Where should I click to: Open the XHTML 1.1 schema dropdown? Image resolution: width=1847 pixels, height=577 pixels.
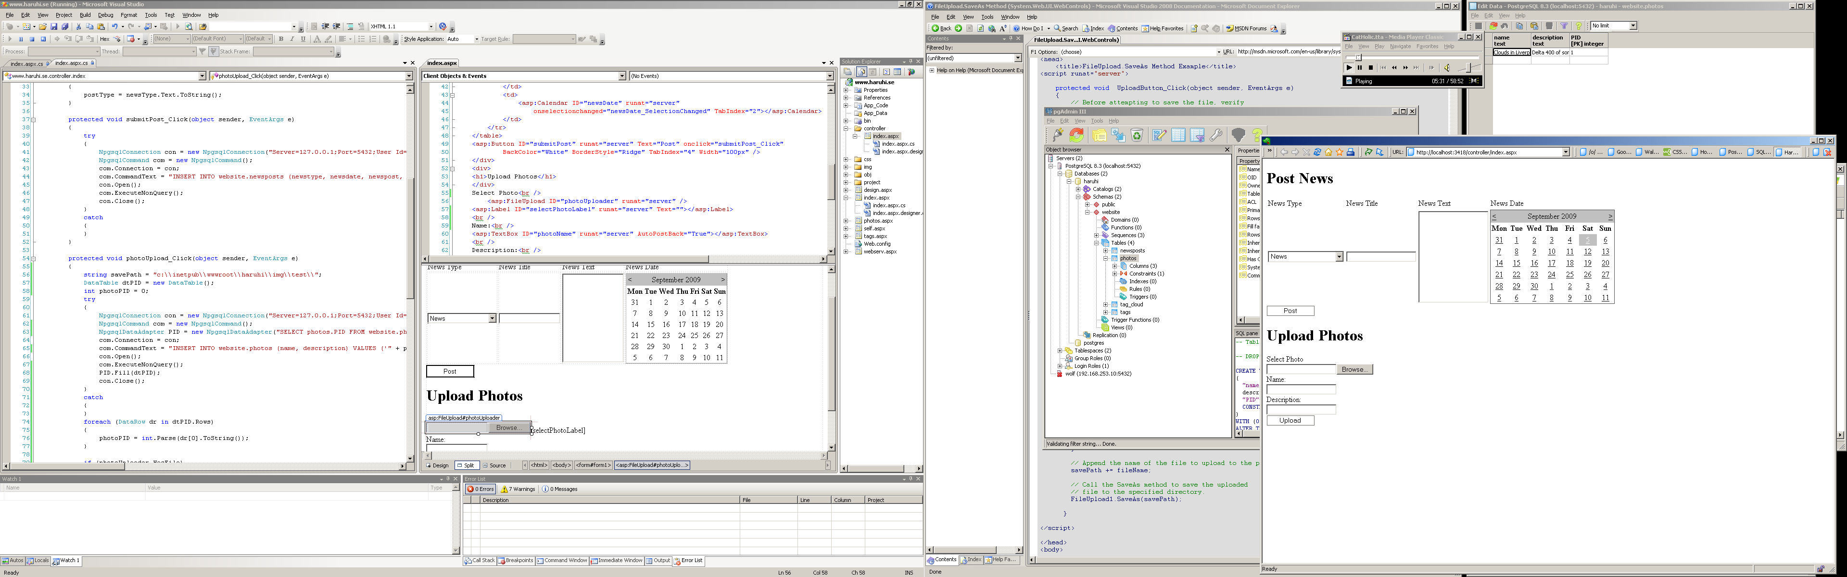(x=431, y=26)
